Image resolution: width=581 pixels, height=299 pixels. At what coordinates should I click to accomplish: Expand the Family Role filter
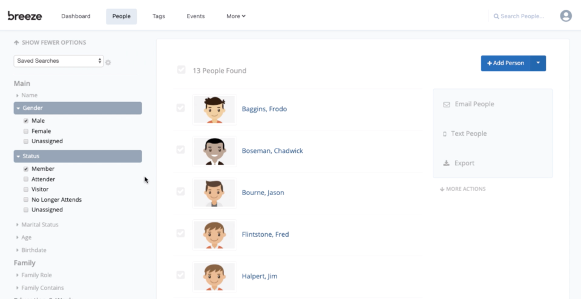tap(34, 275)
